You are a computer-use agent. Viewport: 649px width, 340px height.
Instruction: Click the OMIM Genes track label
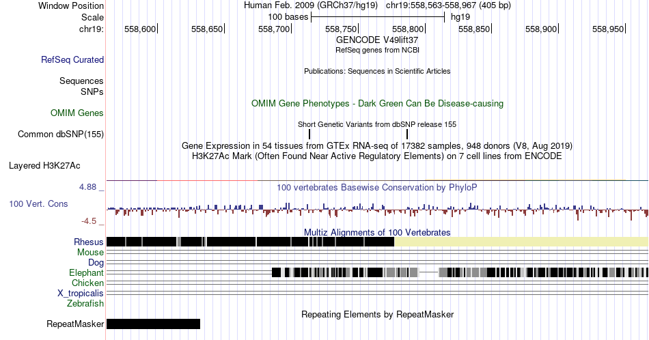(x=77, y=113)
